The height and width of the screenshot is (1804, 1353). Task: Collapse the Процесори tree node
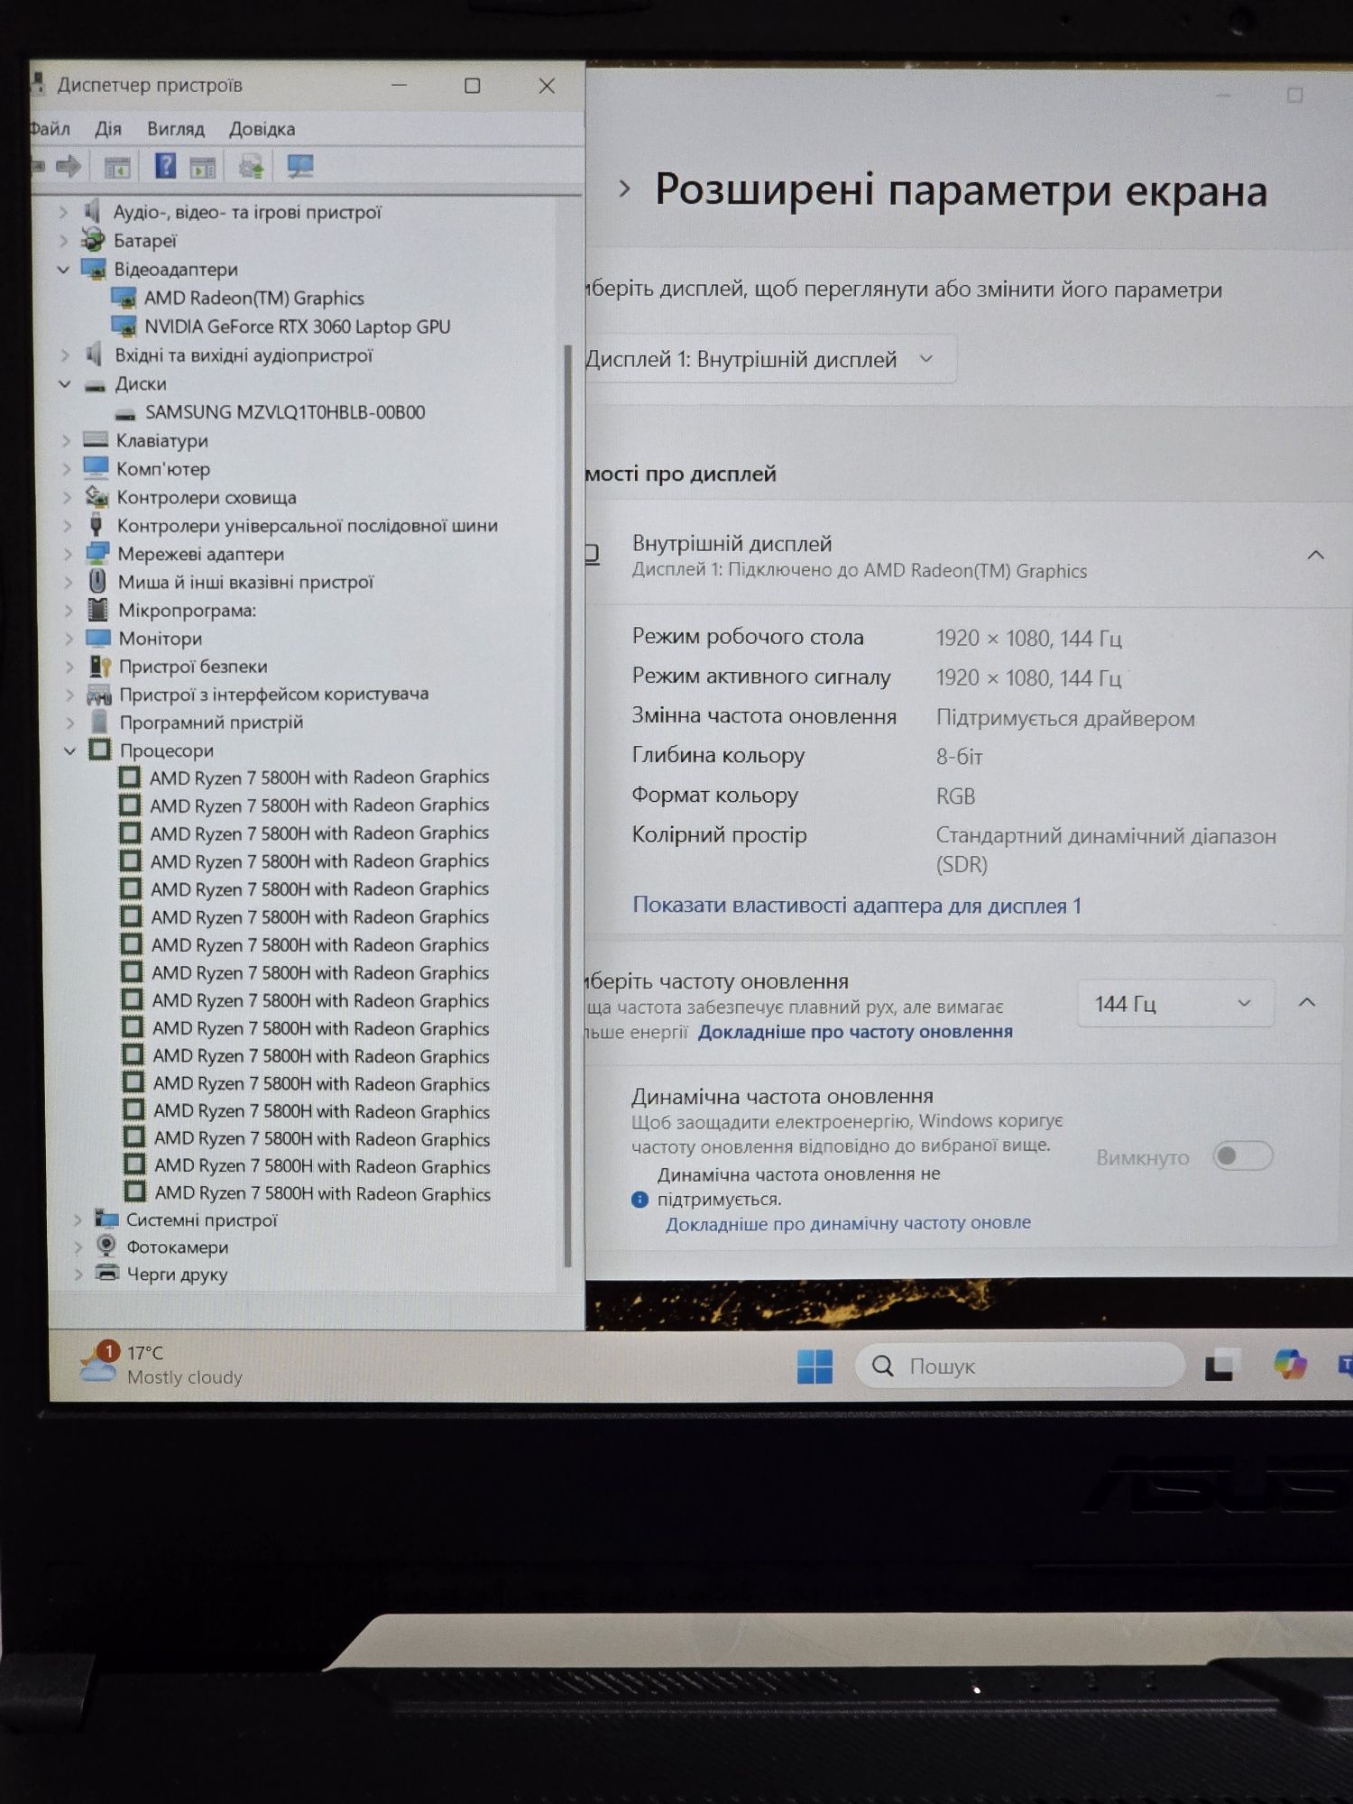69,750
